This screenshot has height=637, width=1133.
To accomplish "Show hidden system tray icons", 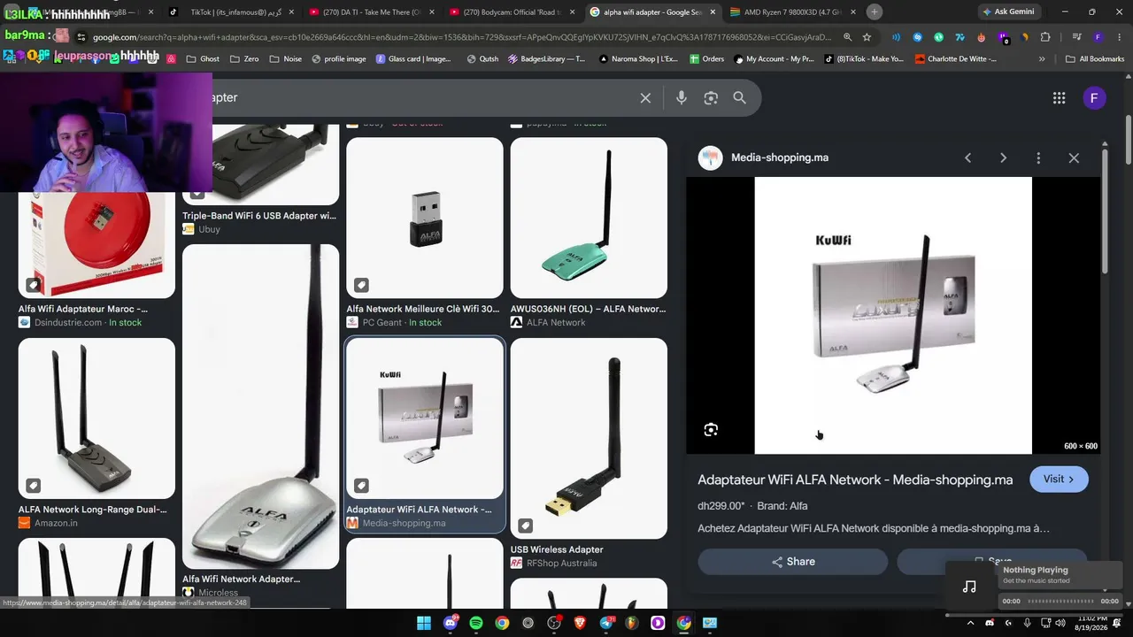I will click(970, 623).
